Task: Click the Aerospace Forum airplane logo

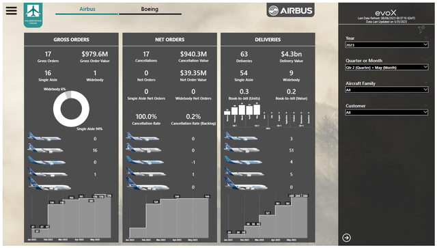Action: (x=33, y=15)
